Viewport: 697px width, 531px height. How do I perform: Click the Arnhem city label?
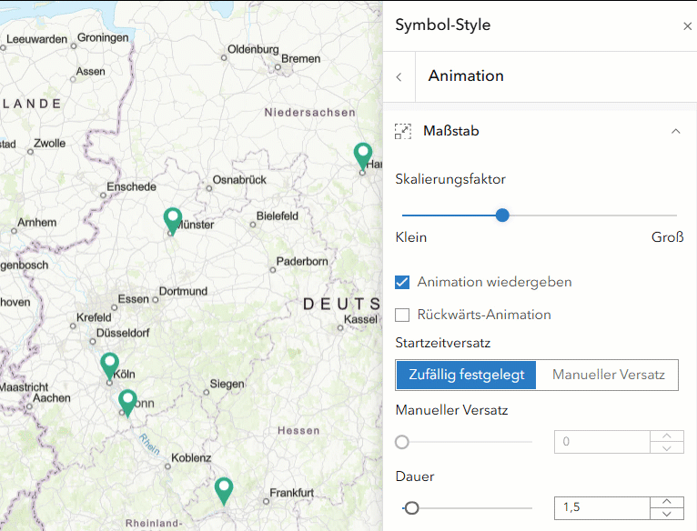click(x=37, y=222)
